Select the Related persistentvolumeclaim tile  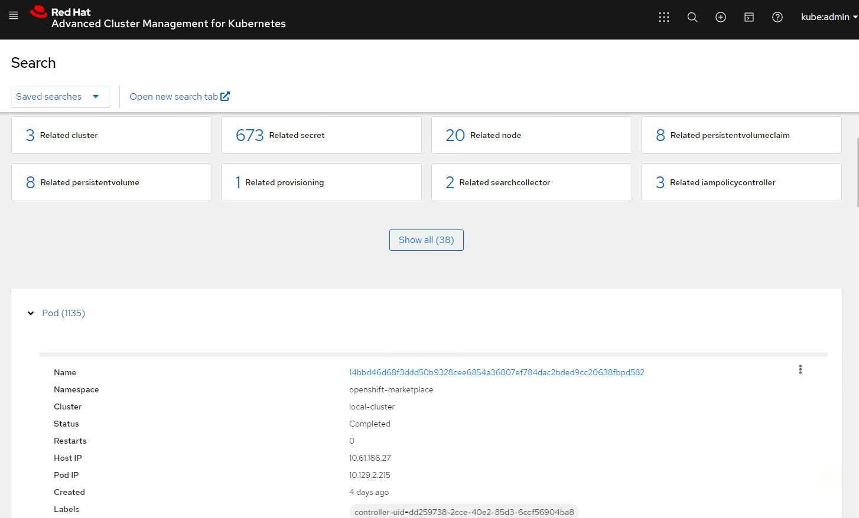(x=741, y=135)
